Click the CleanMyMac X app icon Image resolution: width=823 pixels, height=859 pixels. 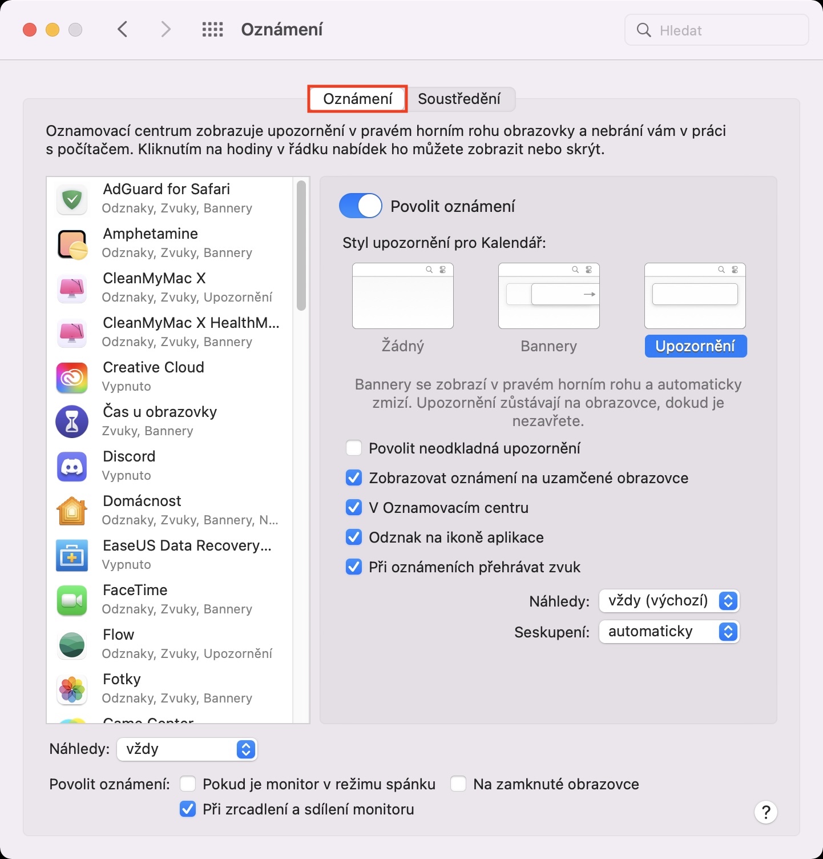tap(72, 288)
